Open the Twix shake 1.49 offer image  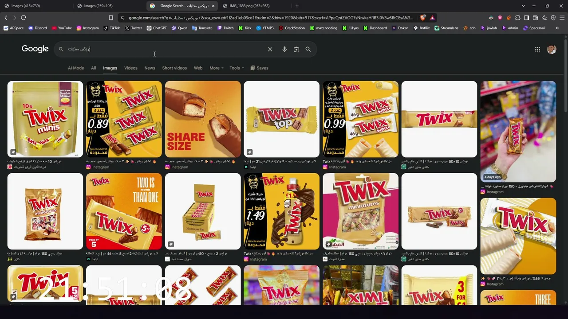click(x=282, y=211)
